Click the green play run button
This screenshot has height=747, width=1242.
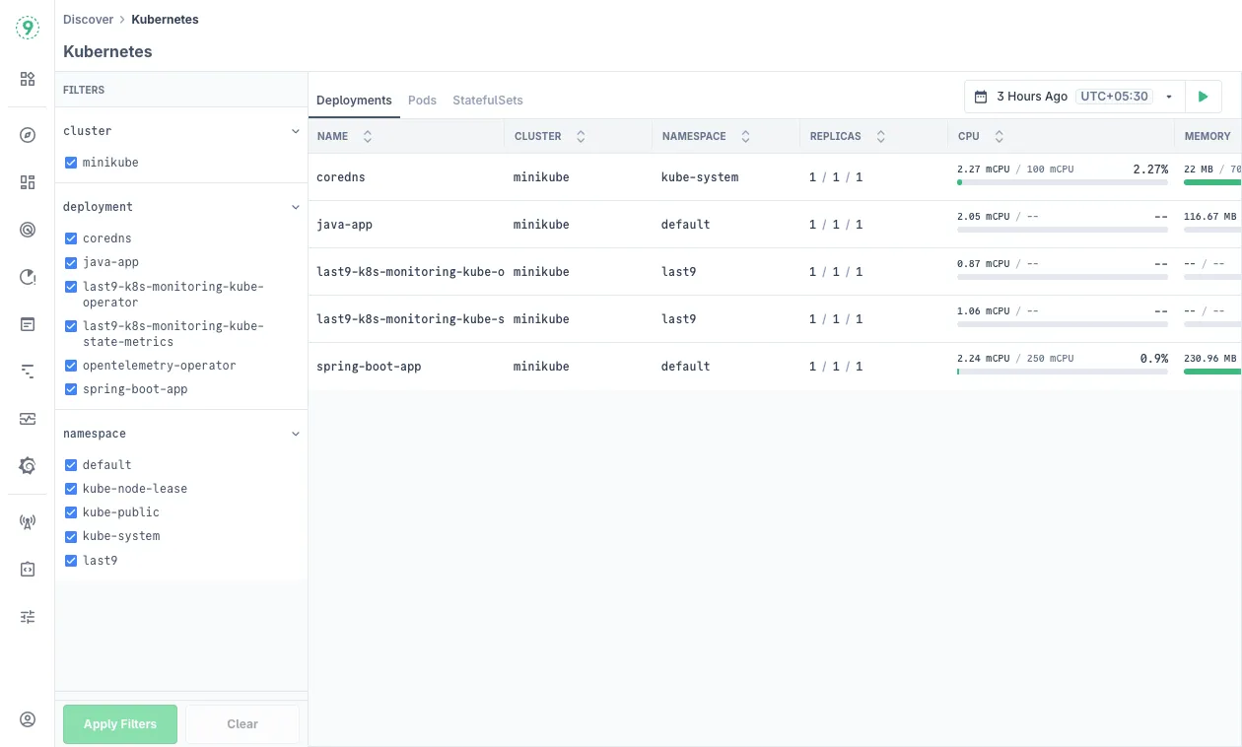1203,97
